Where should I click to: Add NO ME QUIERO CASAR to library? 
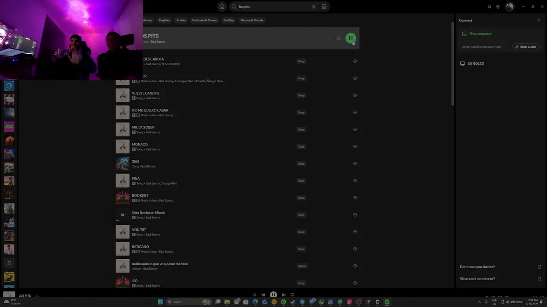(355, 113)
